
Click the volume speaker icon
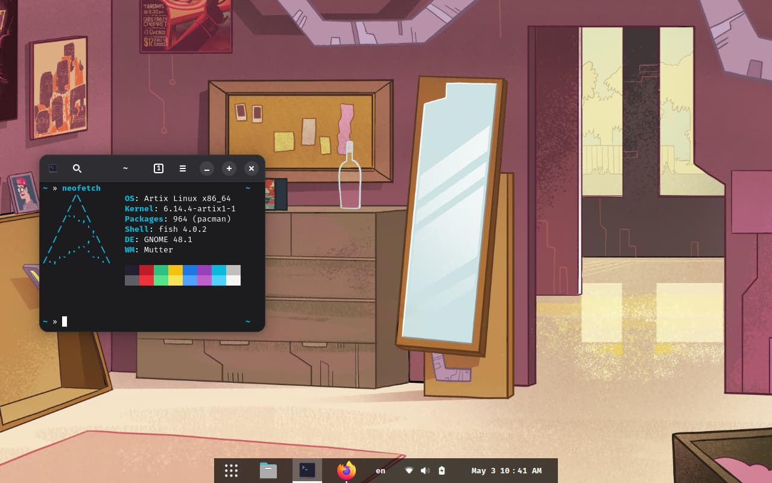tap(425, 470)
